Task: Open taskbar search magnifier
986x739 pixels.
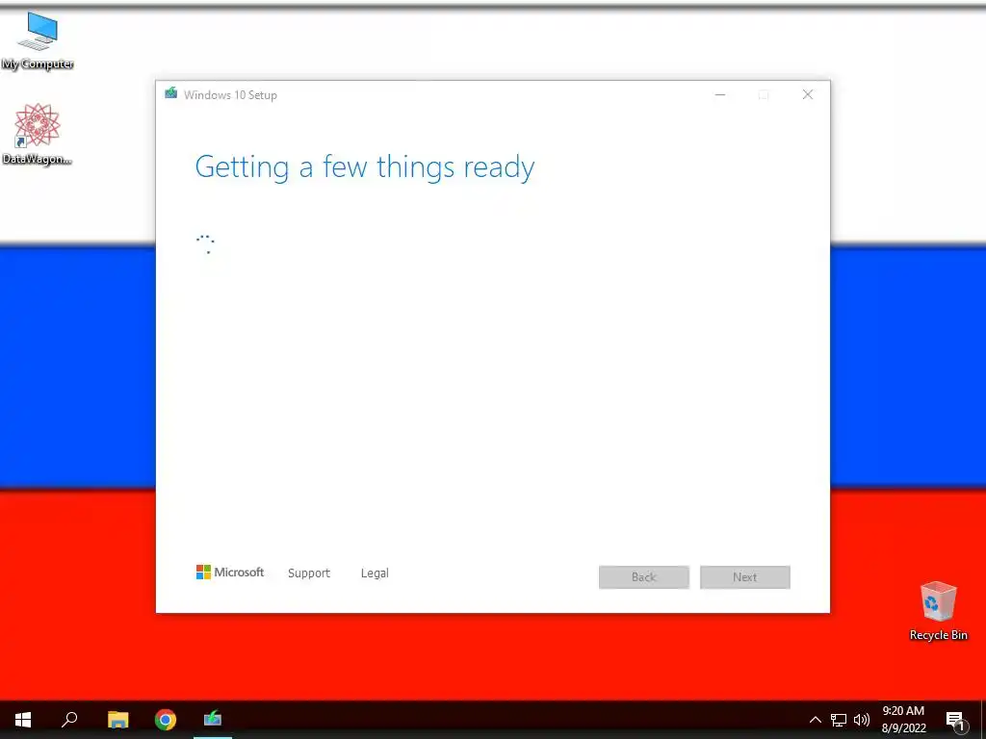Action: pyautogui.click(x=69, y=720)
